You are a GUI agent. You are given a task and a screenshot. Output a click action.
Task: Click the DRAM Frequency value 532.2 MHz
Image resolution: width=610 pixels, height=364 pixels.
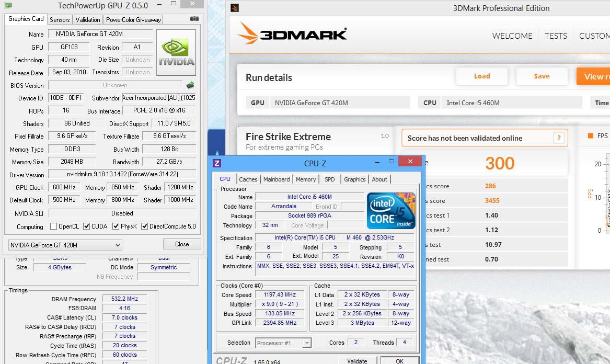click(124, 299)
